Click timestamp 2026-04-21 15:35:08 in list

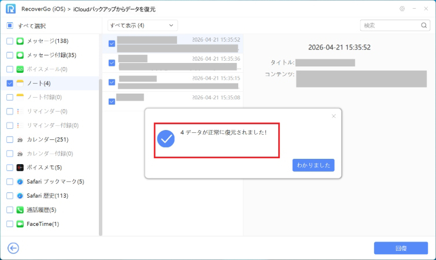coord(216,98)
